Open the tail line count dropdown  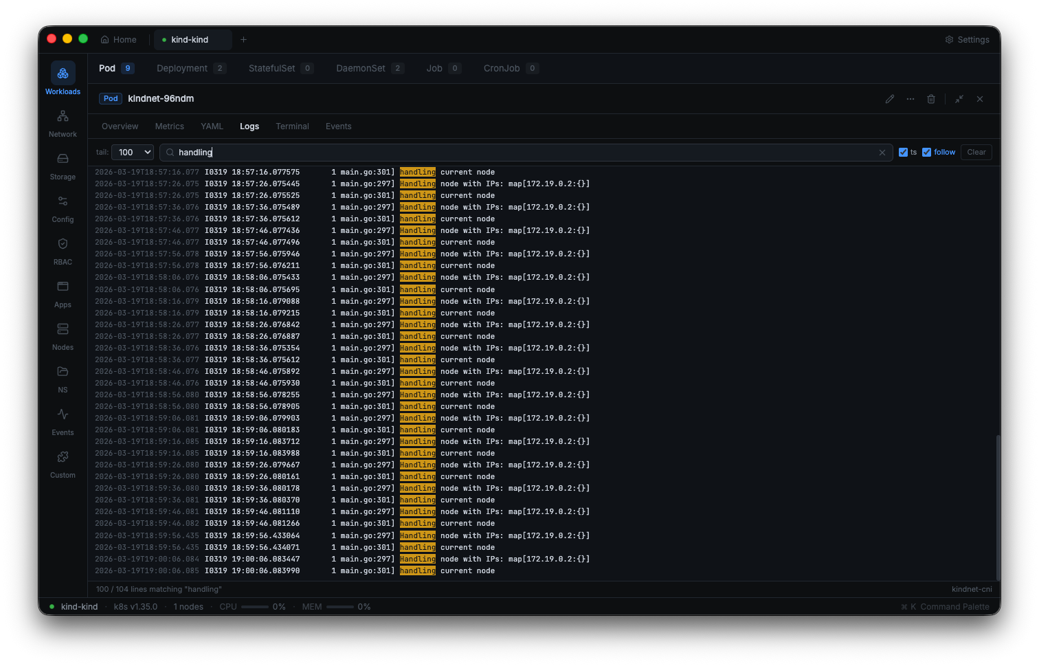(x=132, y=152)
